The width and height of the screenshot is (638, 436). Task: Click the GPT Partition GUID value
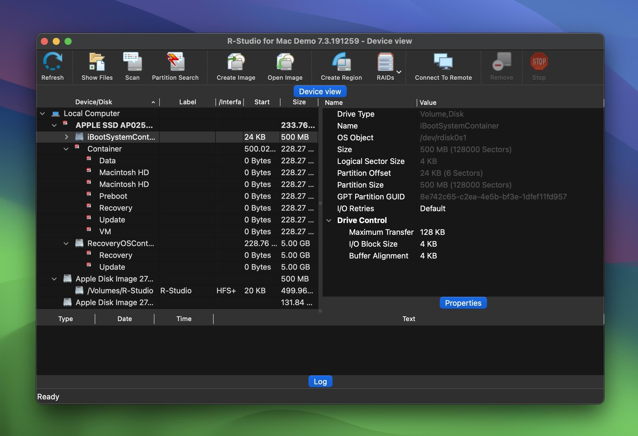[x=493, y=197]
